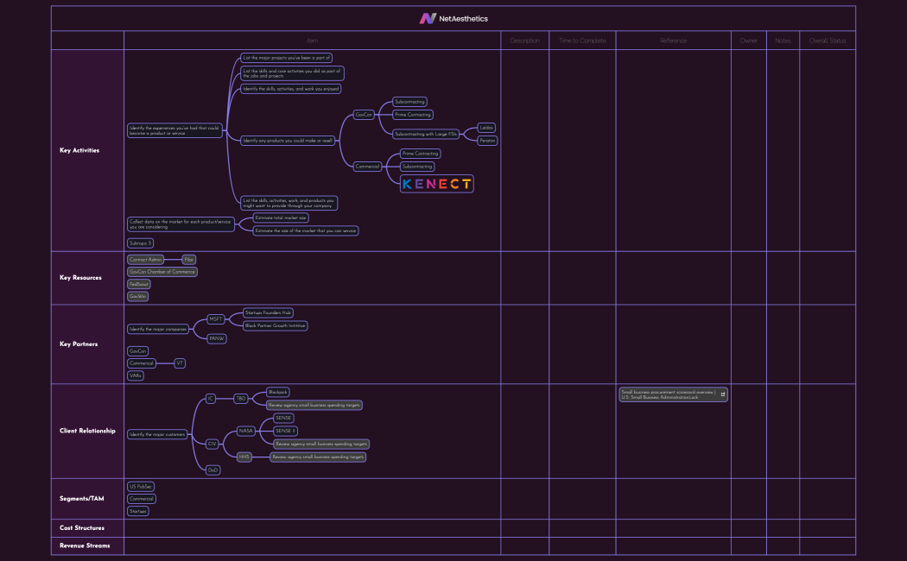Select the MSFT partner node

tap(216, 319)
